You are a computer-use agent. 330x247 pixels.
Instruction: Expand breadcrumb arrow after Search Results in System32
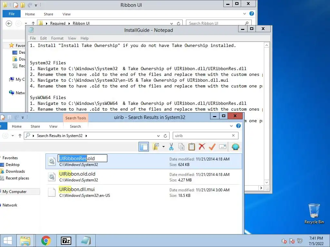point(86,136)
